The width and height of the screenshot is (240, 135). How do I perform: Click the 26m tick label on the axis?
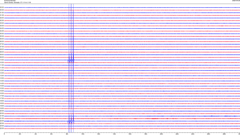[208, 134]
